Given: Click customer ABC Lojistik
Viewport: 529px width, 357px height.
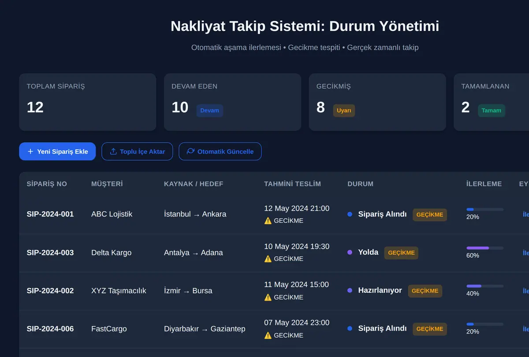Looking at the screenshot, I should tap(112, 214).
